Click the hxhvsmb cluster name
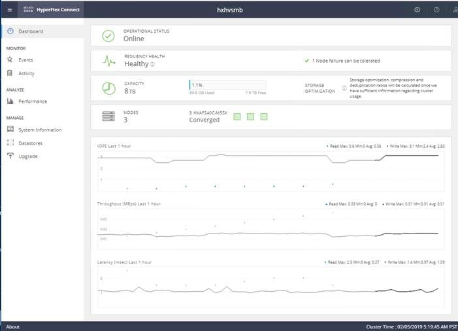This screenshot has width=458, height=331. tap(229, 10)
